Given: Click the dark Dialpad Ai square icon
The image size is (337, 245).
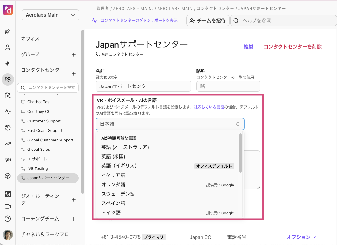Looking at the screenshot, I should (x=8, y=194).
